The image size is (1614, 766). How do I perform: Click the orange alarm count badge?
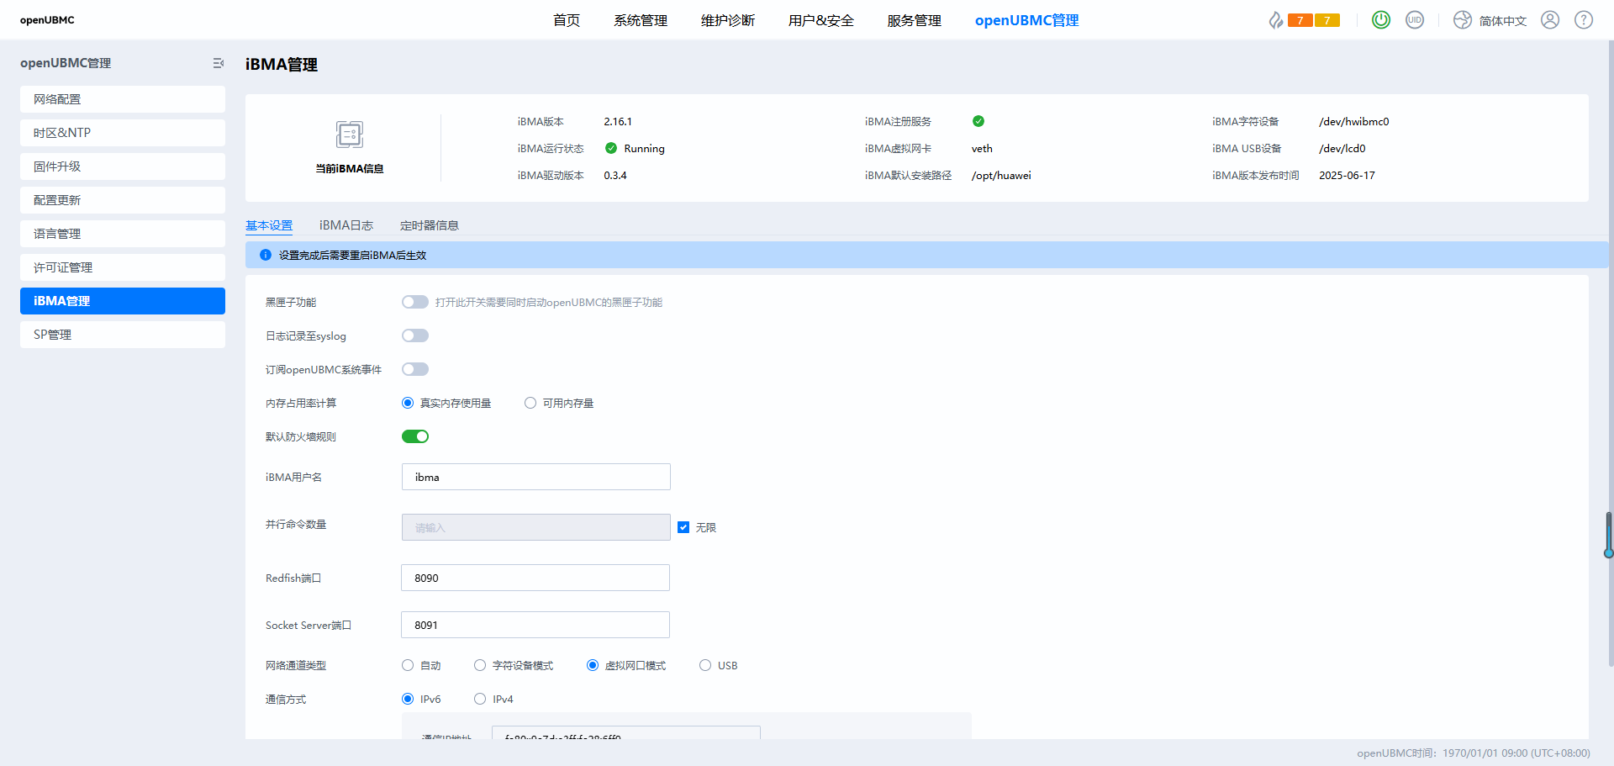click(x=1300, y=20)
